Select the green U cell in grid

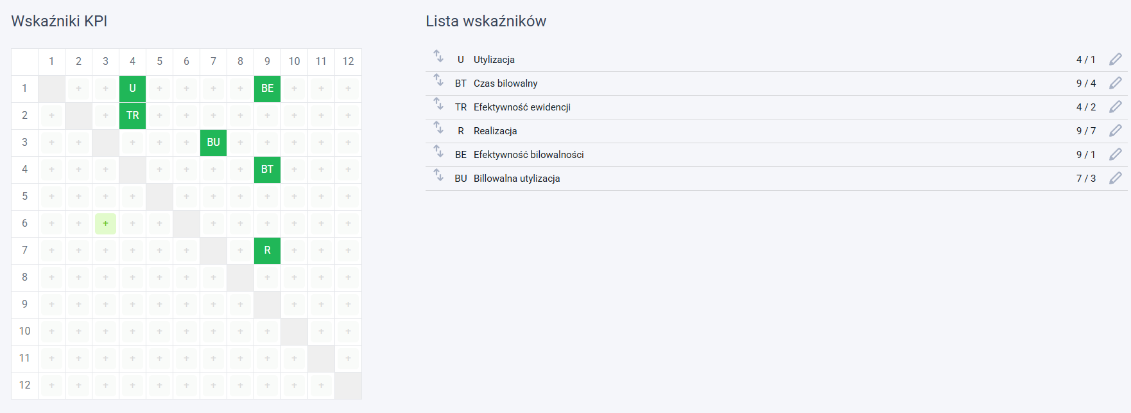[x=132, y=89]
